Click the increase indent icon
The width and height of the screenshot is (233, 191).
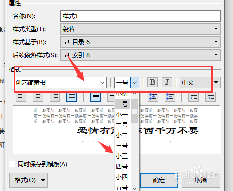[x=211, y=97]
